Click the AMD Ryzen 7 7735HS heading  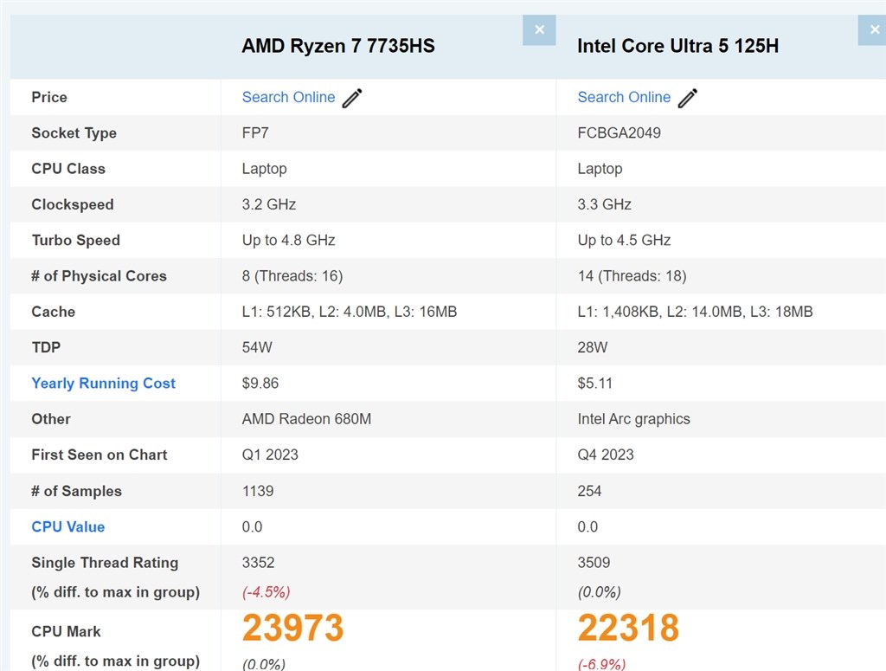coord(338,46)
